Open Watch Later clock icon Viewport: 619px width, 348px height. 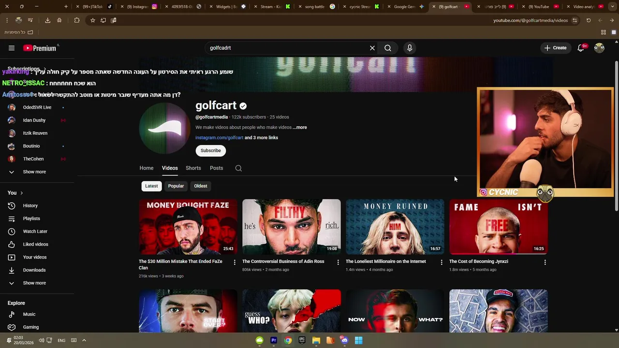(12, 232)
